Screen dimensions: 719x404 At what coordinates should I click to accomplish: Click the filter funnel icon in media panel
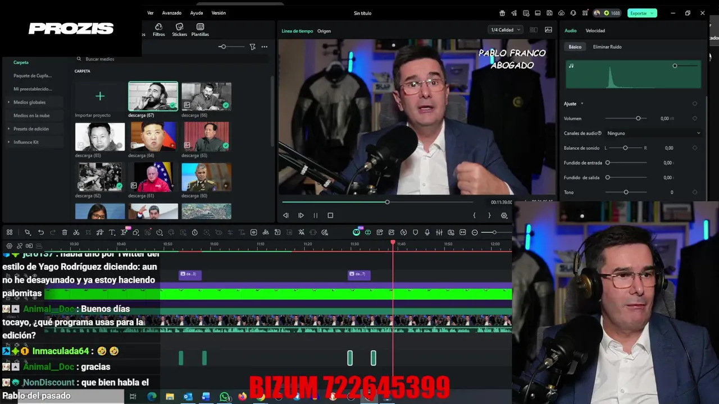click(252, 47)
